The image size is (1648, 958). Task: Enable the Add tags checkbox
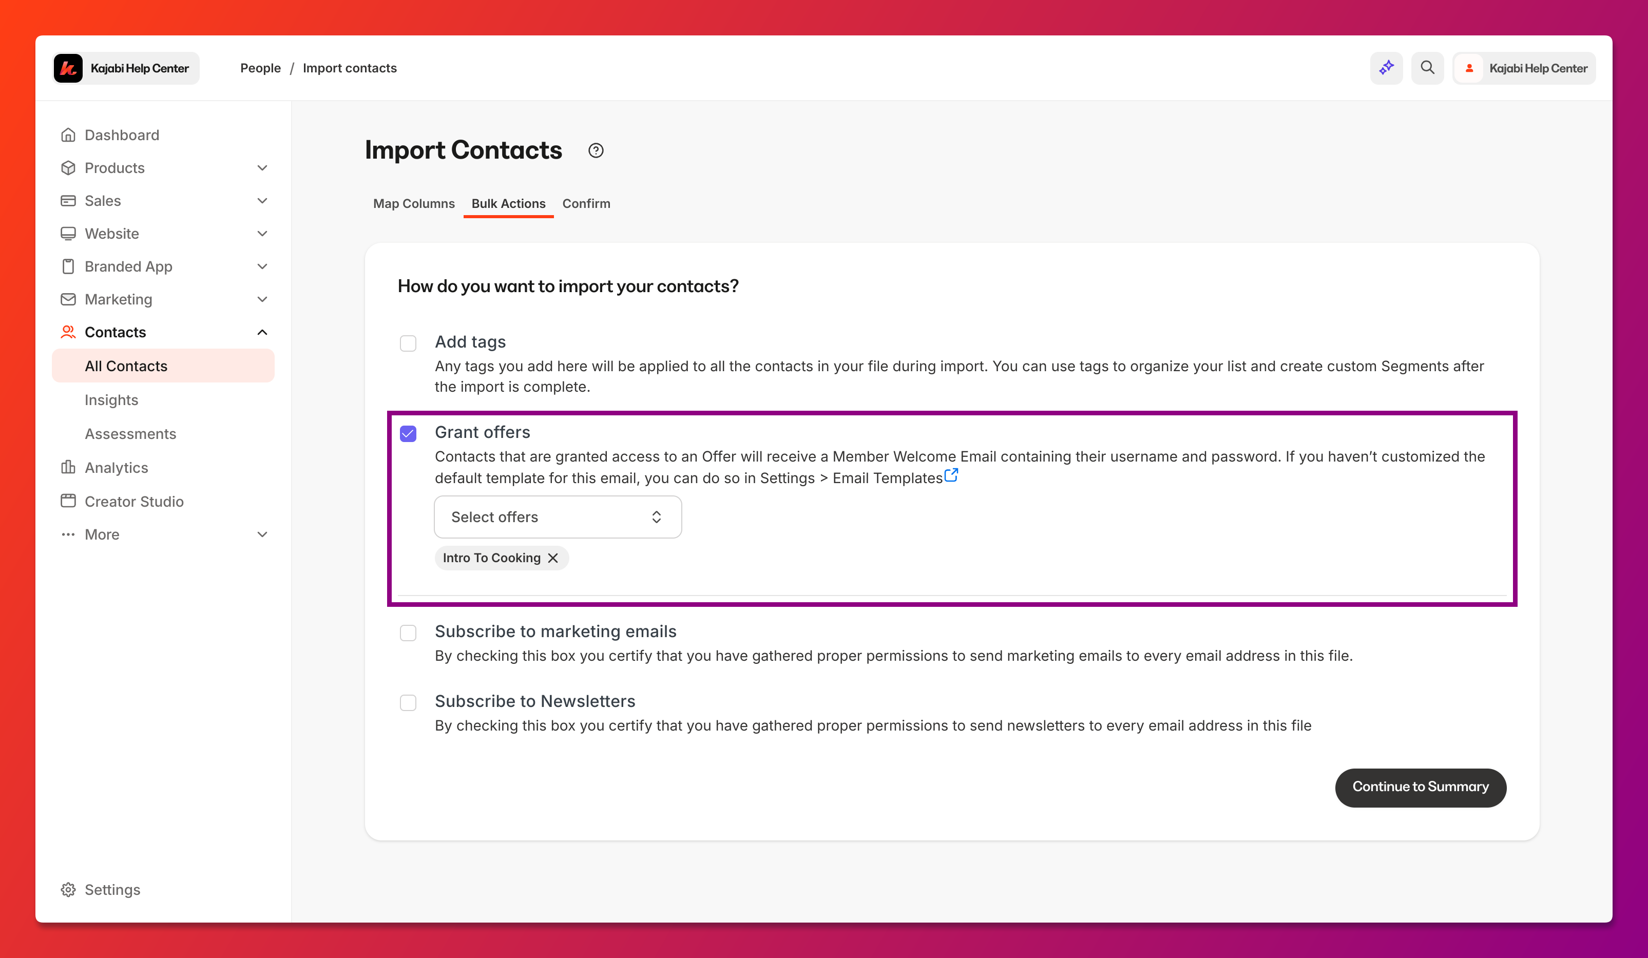(x=408, y=343)
